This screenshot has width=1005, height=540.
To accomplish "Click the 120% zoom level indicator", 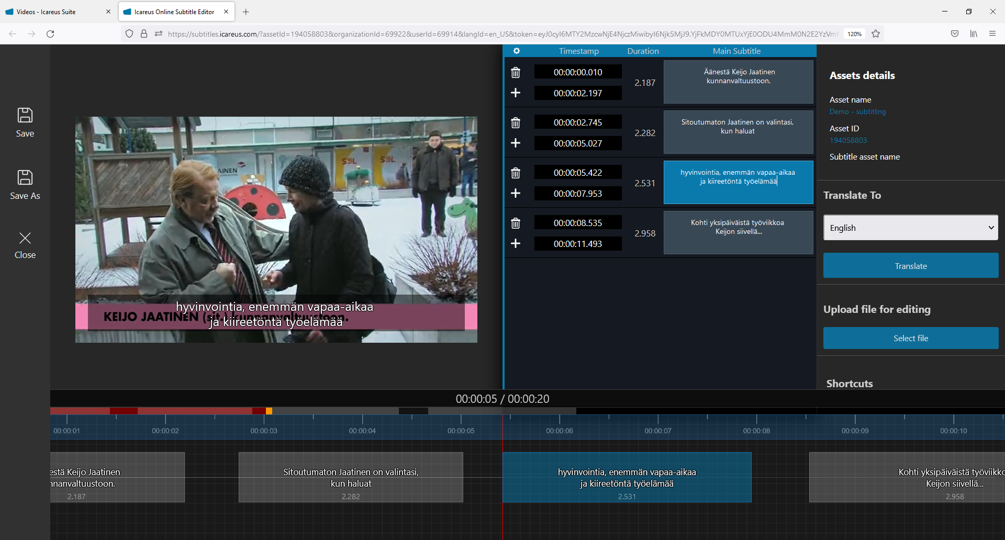I will (x=854, y=34).
